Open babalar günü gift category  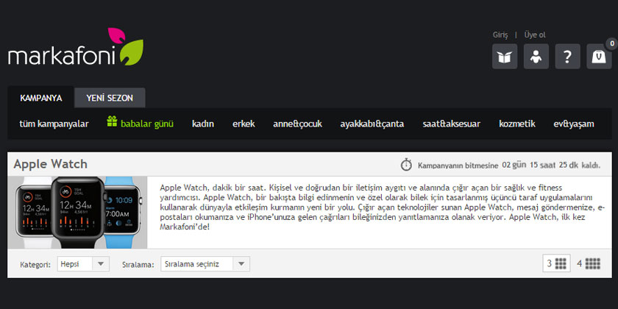click(x=140, y=124)
